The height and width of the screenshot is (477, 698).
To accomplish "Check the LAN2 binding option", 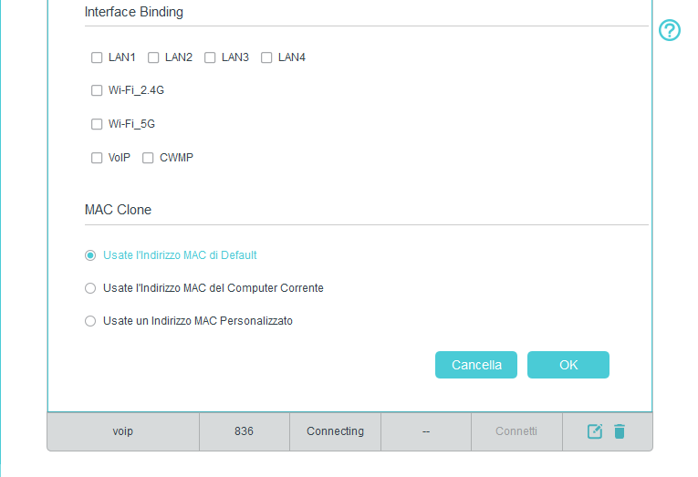I will pos(153,57).
